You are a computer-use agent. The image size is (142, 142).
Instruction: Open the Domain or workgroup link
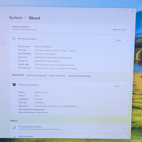(x=37, y=75)
